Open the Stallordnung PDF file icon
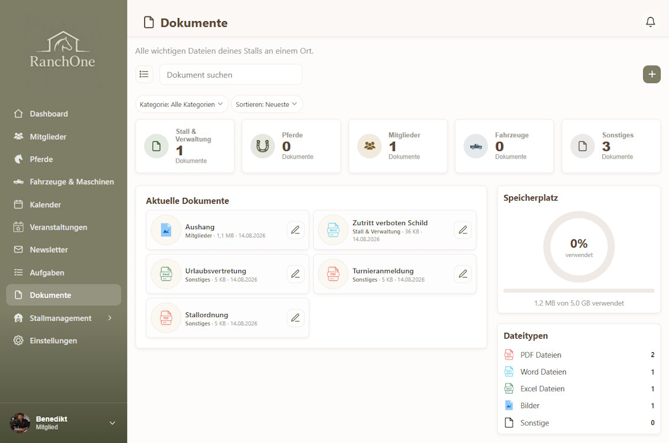Viewport: 669px width, 443px height. 166,318
